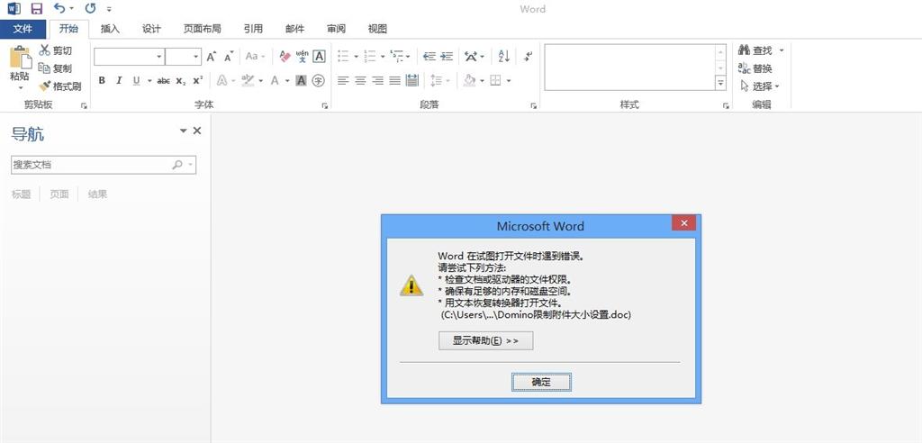
Task: Switch to the Design (设计) tab
Action: coord(151,29)
